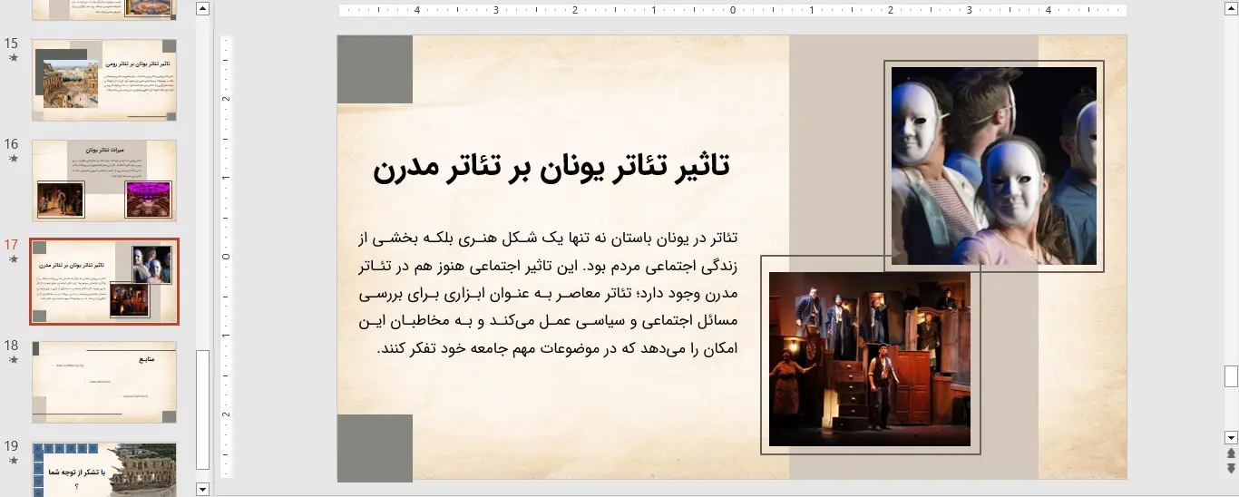This screenshot has width=1239, height=497.
Task: Click the editor scroll down arrow
Action: coord(1231,437)
